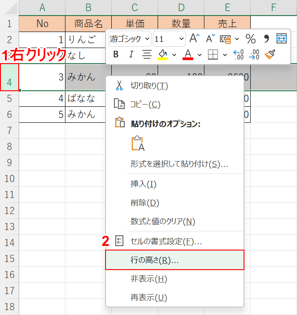Click the merge and center icon

pyautogui.click(x=282, y=39)
